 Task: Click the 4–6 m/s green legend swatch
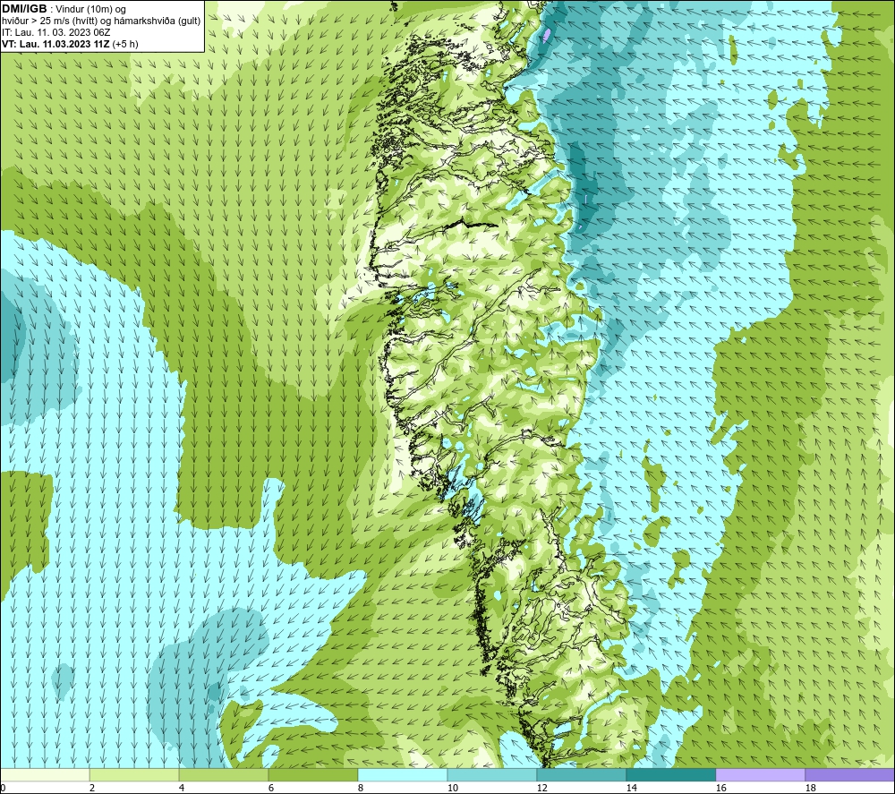[x=224, y=774]
